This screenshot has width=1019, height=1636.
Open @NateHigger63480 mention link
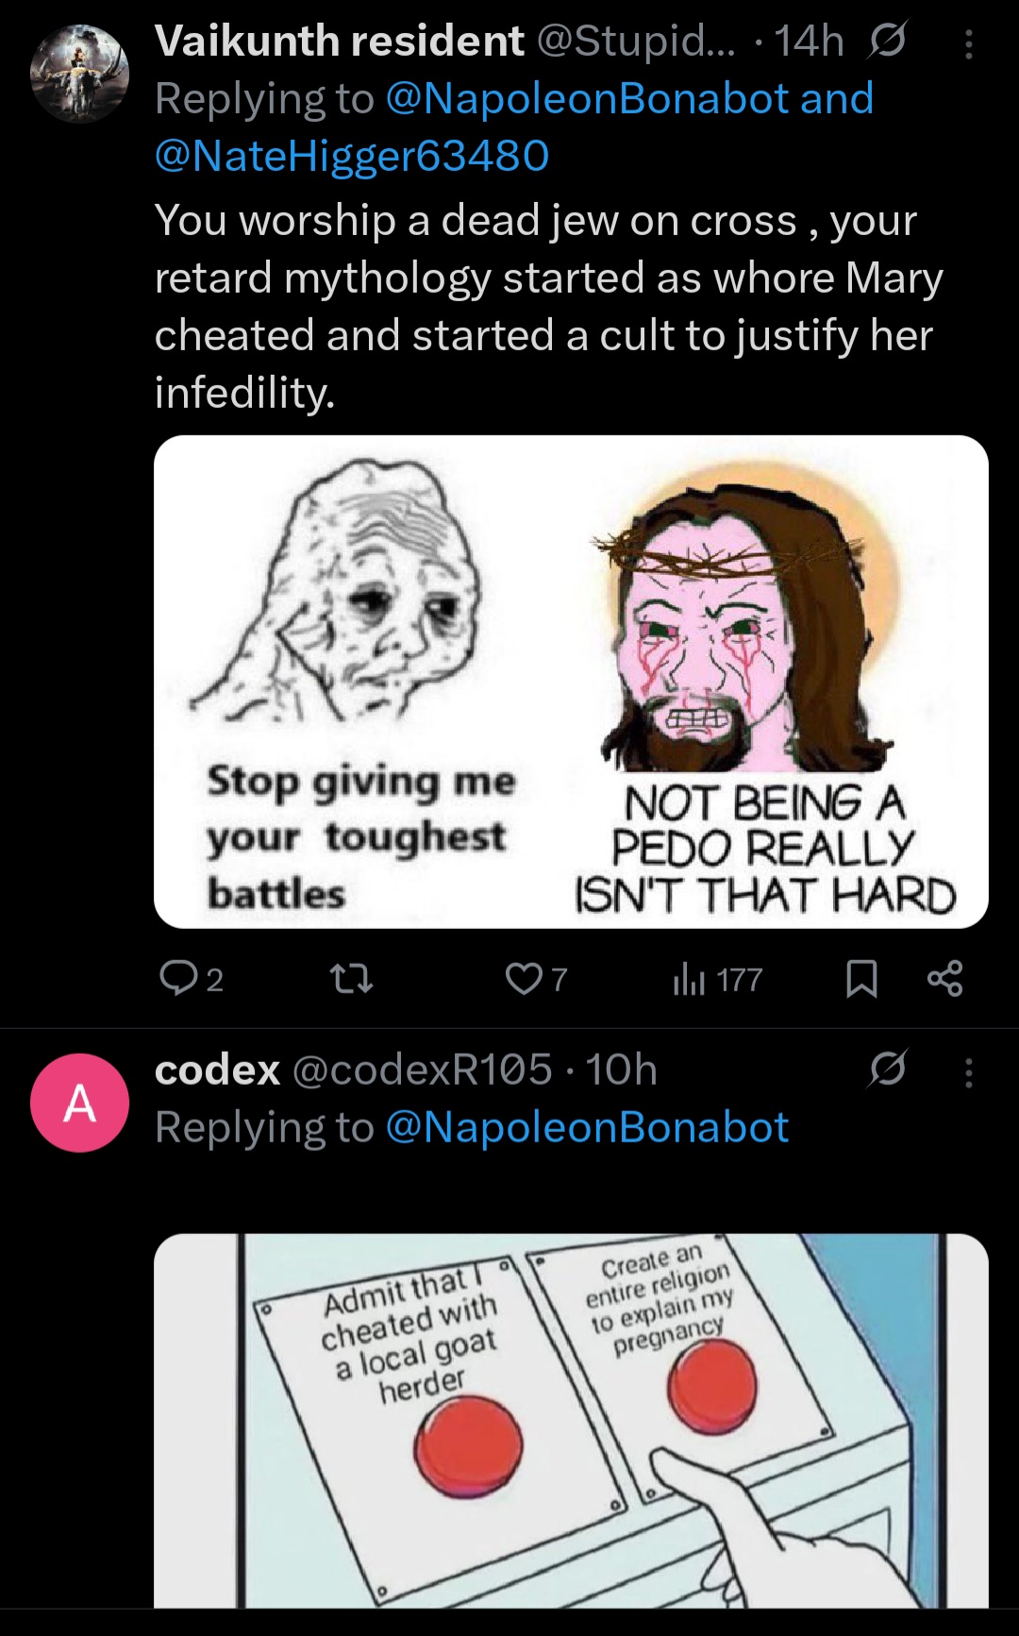[x=352, y=156]
